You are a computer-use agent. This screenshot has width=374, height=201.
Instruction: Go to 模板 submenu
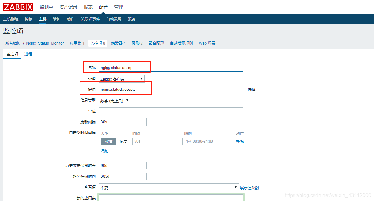coord(29,19)
